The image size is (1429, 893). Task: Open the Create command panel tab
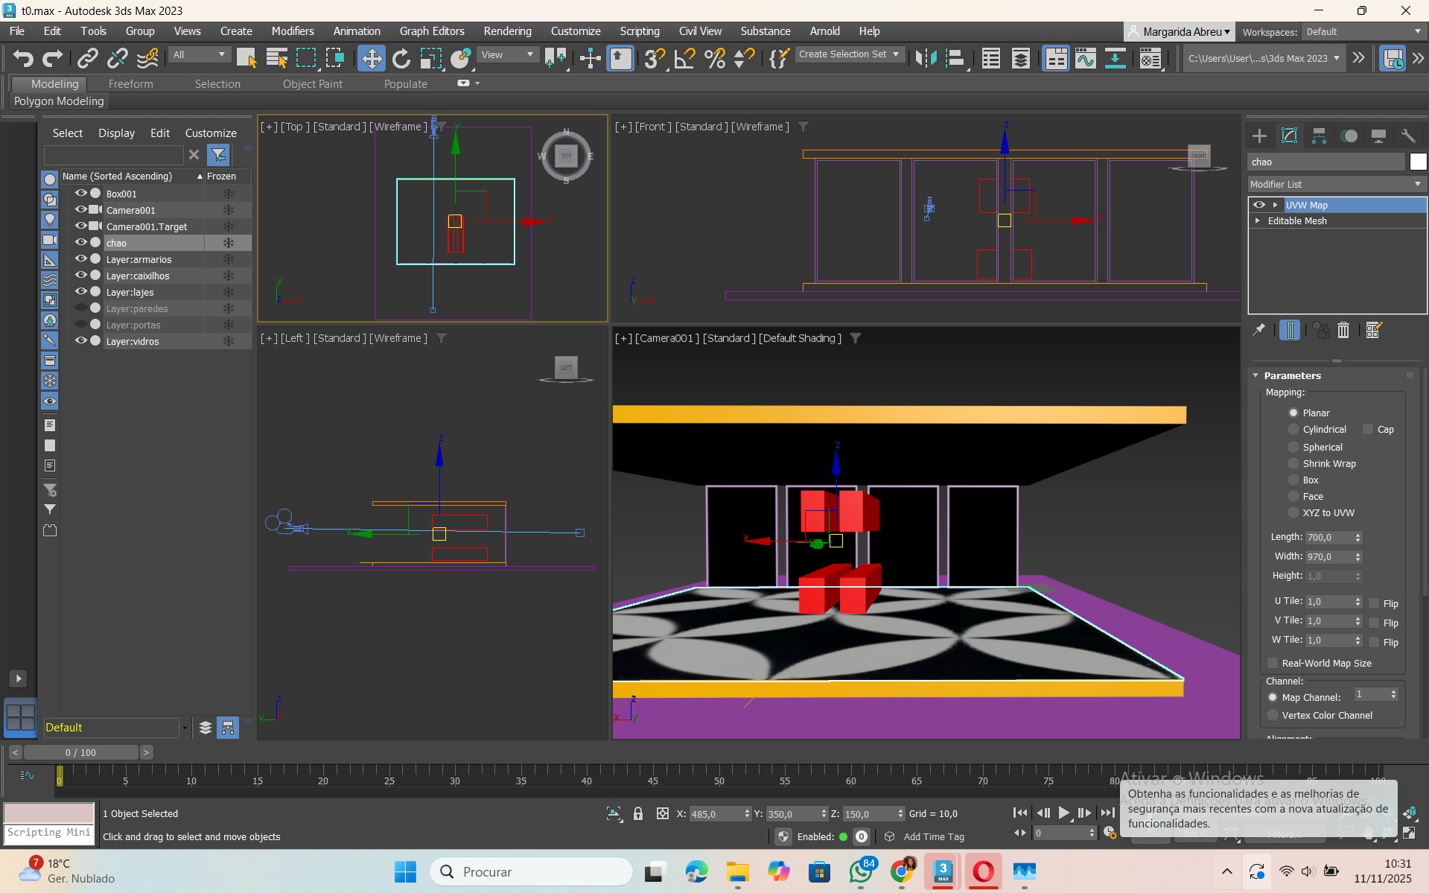pyautogui.click(x=1259, y=136)
